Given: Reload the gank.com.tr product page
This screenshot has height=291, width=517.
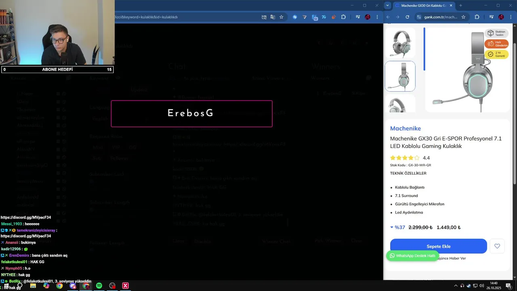Looking at the screenshot, I should pyautogui.click(x=407, y=17).
